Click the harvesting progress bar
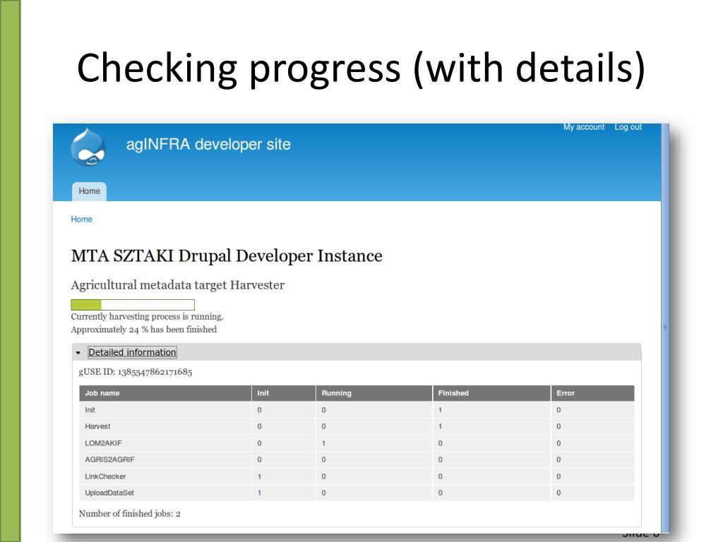The width and height of the screenshot is (723, 542). pyautogui.click(x=133, y=305)
